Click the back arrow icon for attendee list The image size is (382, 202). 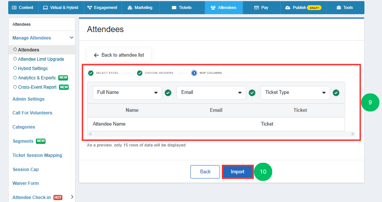coord(96,55)
